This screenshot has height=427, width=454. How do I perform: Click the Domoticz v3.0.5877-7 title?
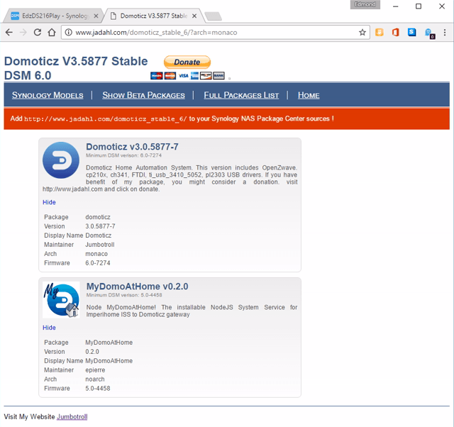tap(132, 147)
